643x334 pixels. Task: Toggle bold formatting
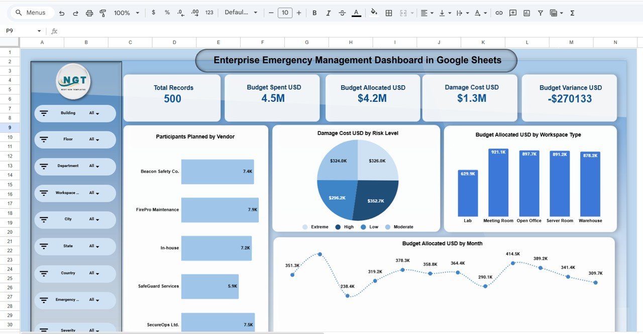click(x=314, y=13)
